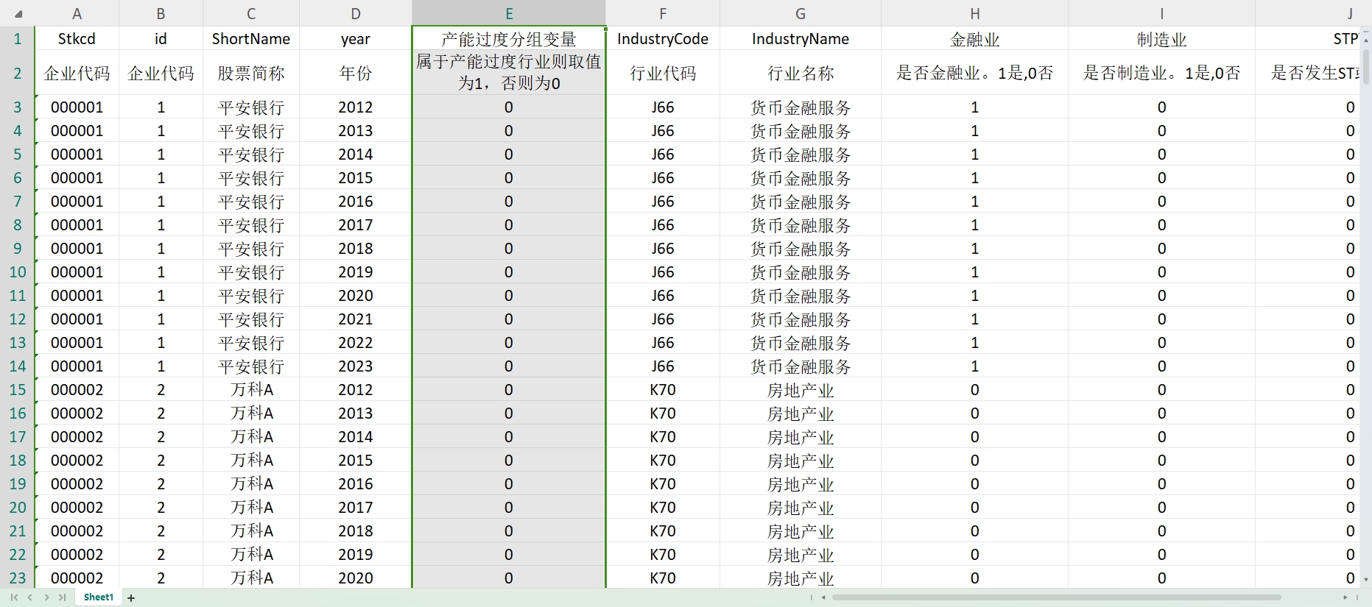Select the 万科A cell for year 2012
The image size is (1372, 607).
[251, 389]
